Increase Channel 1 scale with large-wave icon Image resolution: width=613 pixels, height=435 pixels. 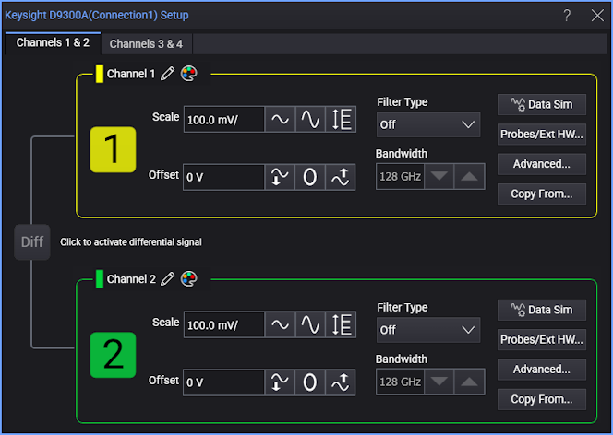click(x=310, y=120)
